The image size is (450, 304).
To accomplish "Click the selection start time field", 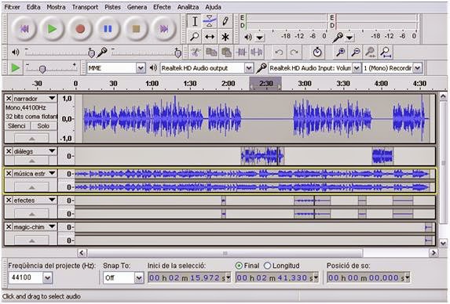I will (x=189, y=277).
